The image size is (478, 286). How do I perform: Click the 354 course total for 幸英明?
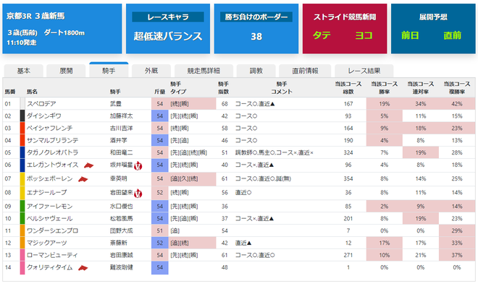[x=348, y=178]
